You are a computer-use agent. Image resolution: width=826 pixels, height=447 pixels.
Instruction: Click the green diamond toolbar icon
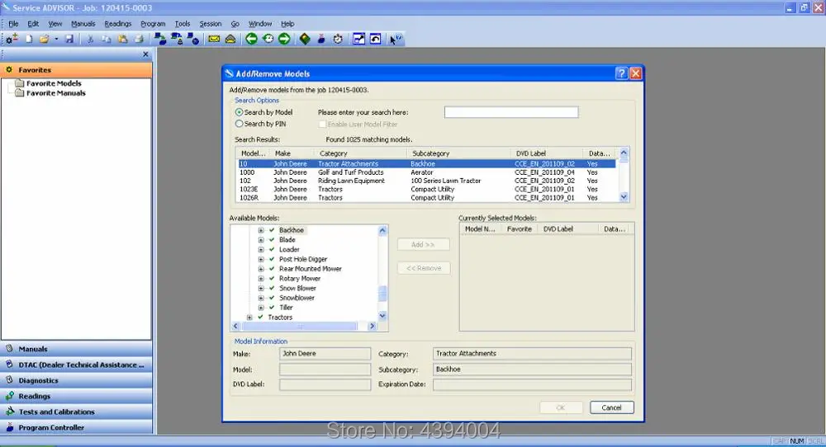point(305,39)
